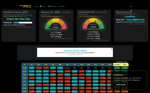This screenshot has height=93, width=150.
Task: Open the 'What for?' cookies link
Action: (x=136, y=80)
